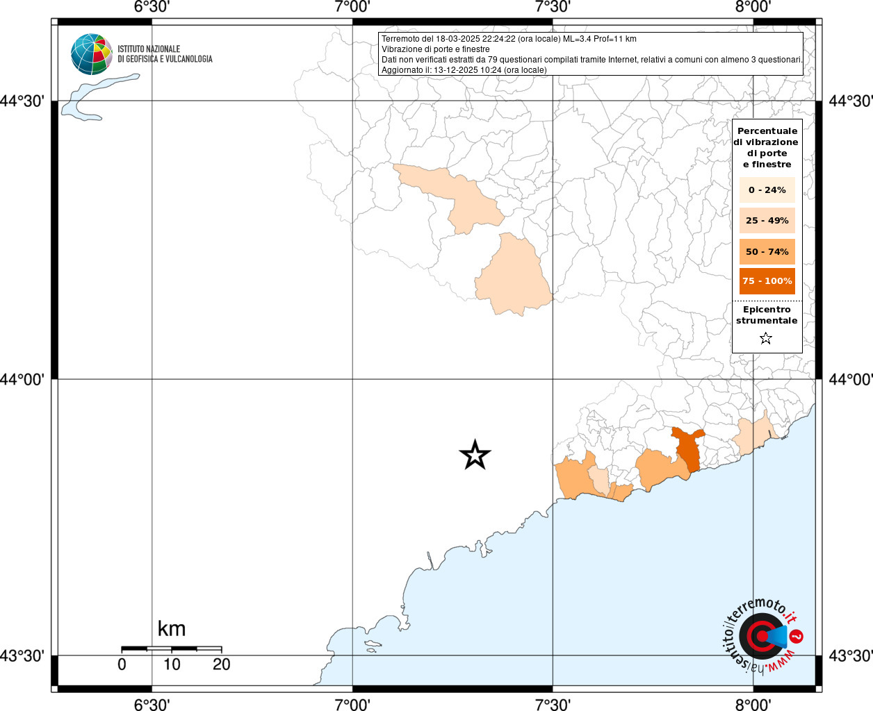Click the top axis label 6°30'

tap(152, 7)
